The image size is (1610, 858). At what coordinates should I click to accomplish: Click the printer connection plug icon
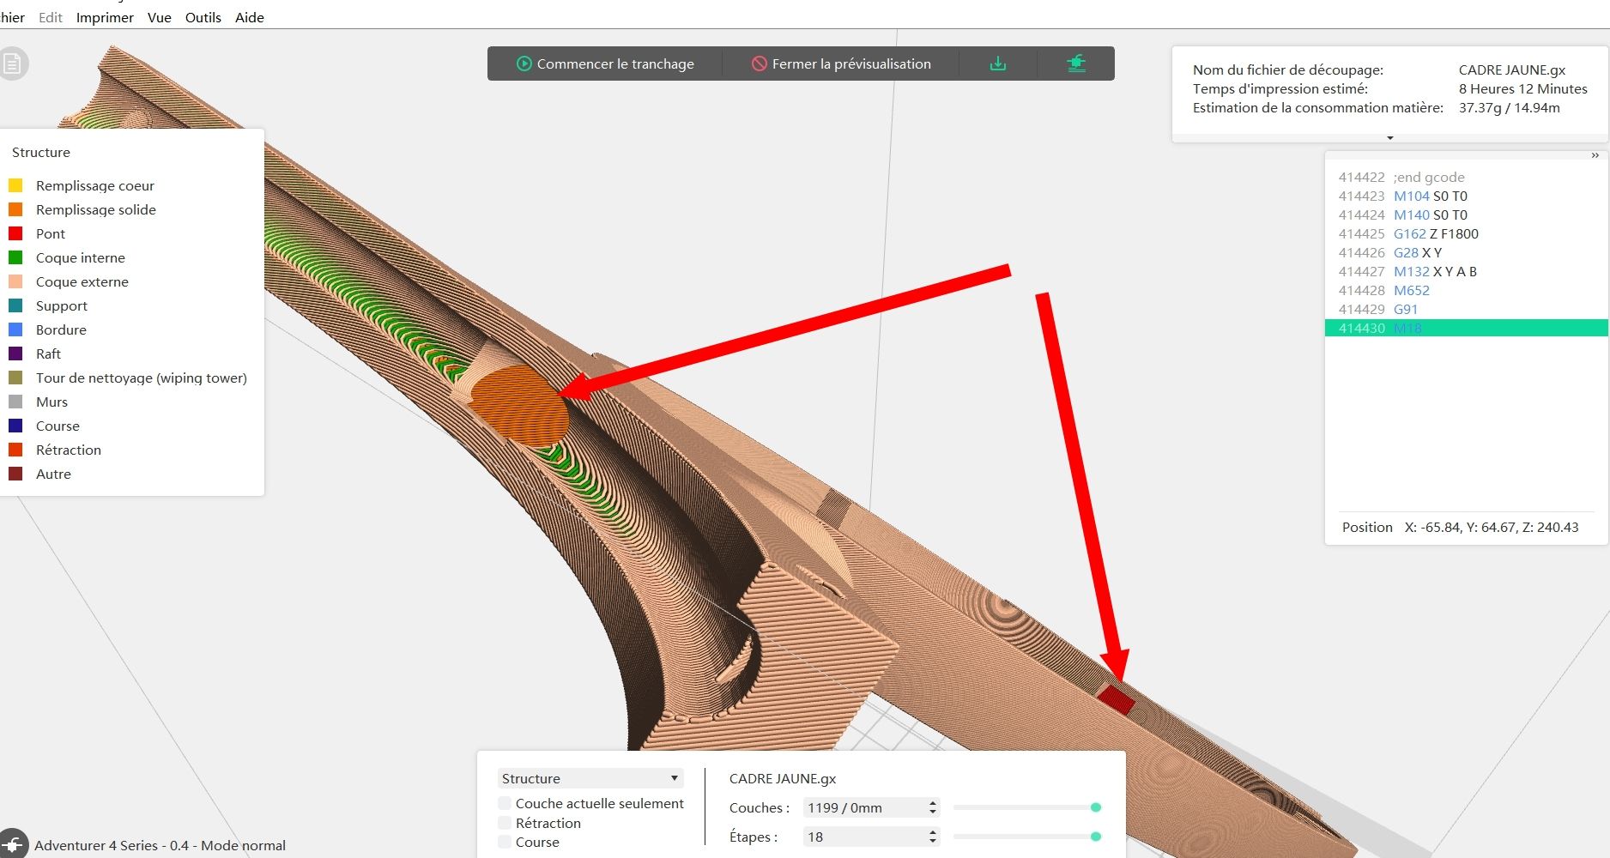[14, 844]
